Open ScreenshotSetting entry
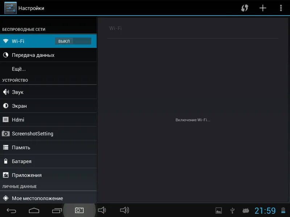Image resolution: width=290 pixels, height=217 pixels. pyautogui.click(x=48, y=133)
